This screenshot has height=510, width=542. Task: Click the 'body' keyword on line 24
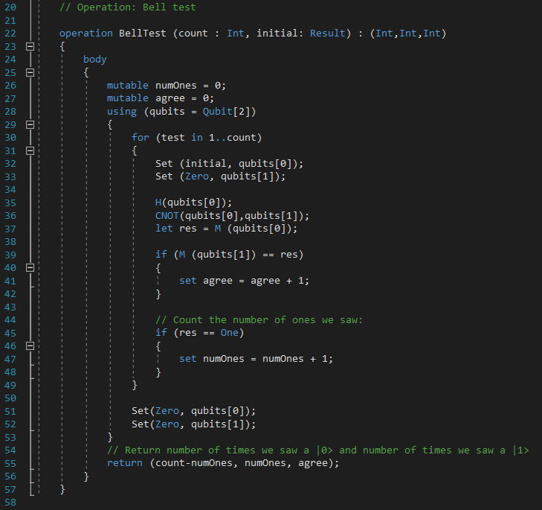94,60
